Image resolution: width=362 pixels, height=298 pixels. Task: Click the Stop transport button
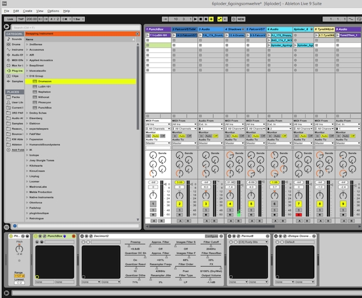click(201, 19)
